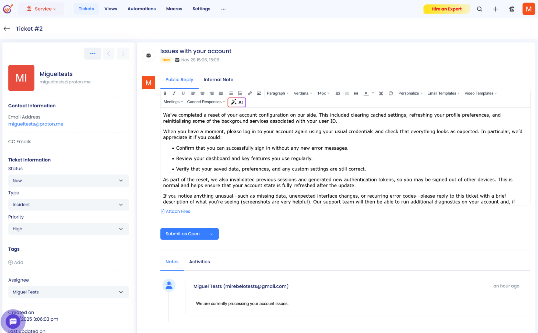The height and width of the screenshot is (333, 538).
Task: Insert an image into the reply
Action: [259, 93]
